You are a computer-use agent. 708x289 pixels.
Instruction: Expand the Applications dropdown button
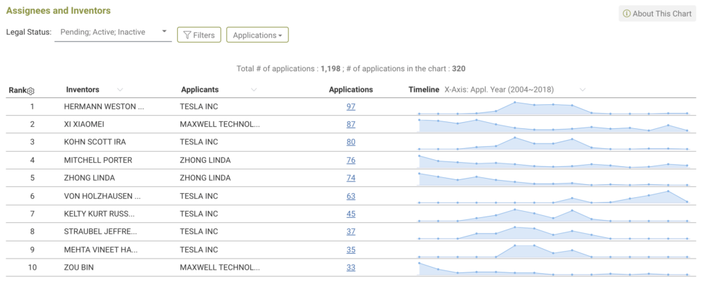[x=257, y=34]
